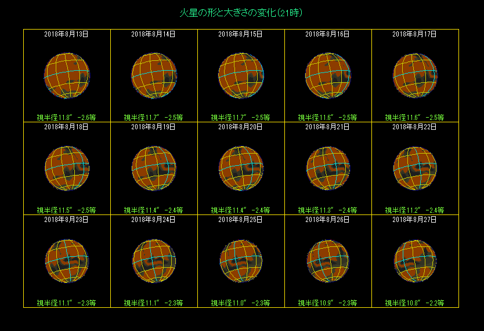The width and height of the screenshot is (484, 331).
Task: Select the Mars image for 2018年8月20日
Action: [241, 168]
